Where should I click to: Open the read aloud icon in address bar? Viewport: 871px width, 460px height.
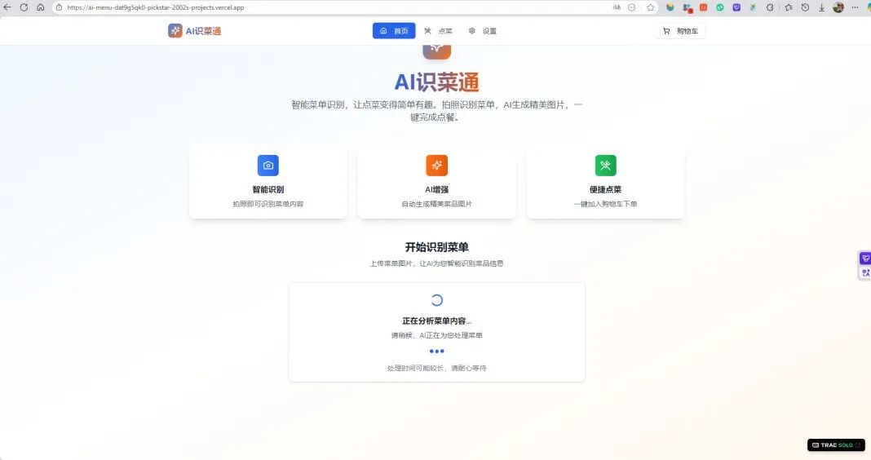point(617,7)
